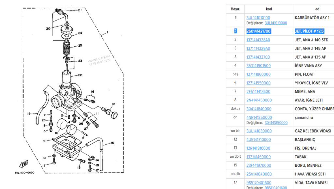Select the 'AYAR, İĞNE JETİ' name cell
Image resolution: width=334 pixels, height=189 pixels.
(314, 100)
